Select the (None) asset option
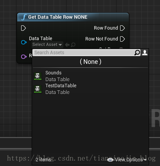 90,62
